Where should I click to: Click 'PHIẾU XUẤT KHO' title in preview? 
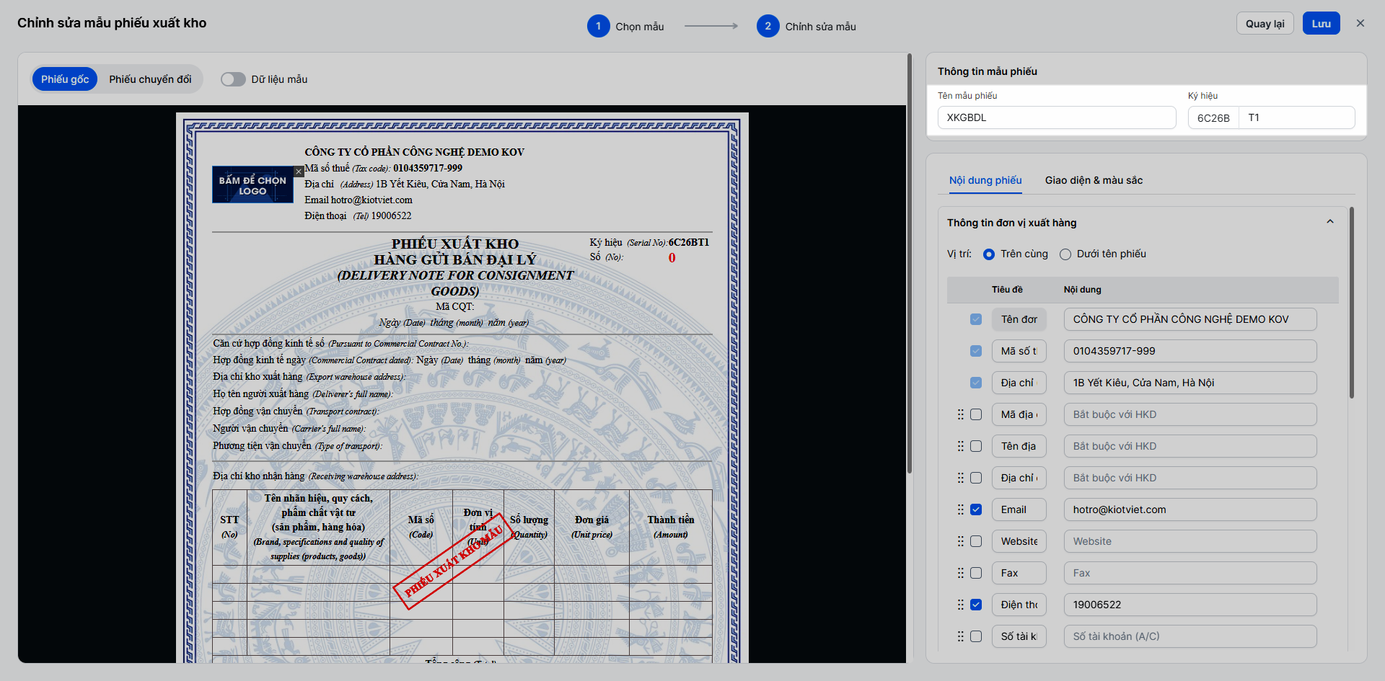click(x=455, y=244)
